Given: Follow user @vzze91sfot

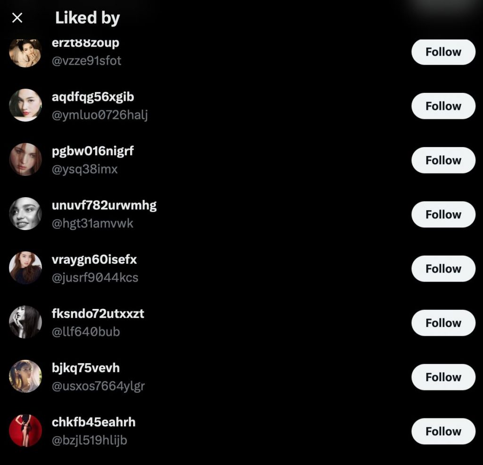Looking at the screenshot, I should pyautogui.click(x=443, y=52).
